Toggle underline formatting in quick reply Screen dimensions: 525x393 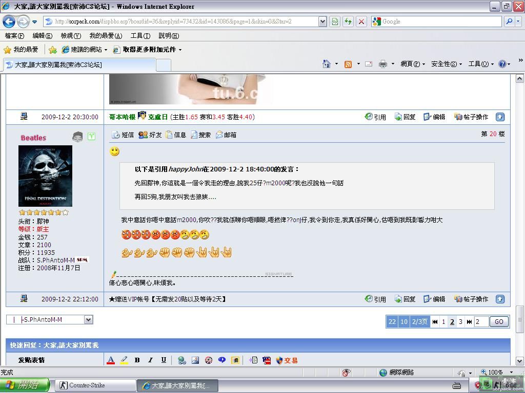pyautogui.click(x=164, y=360)
